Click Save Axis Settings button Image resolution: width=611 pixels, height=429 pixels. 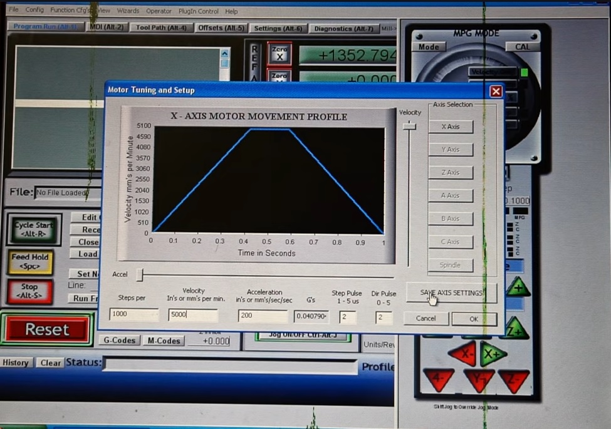pos(451,293)
